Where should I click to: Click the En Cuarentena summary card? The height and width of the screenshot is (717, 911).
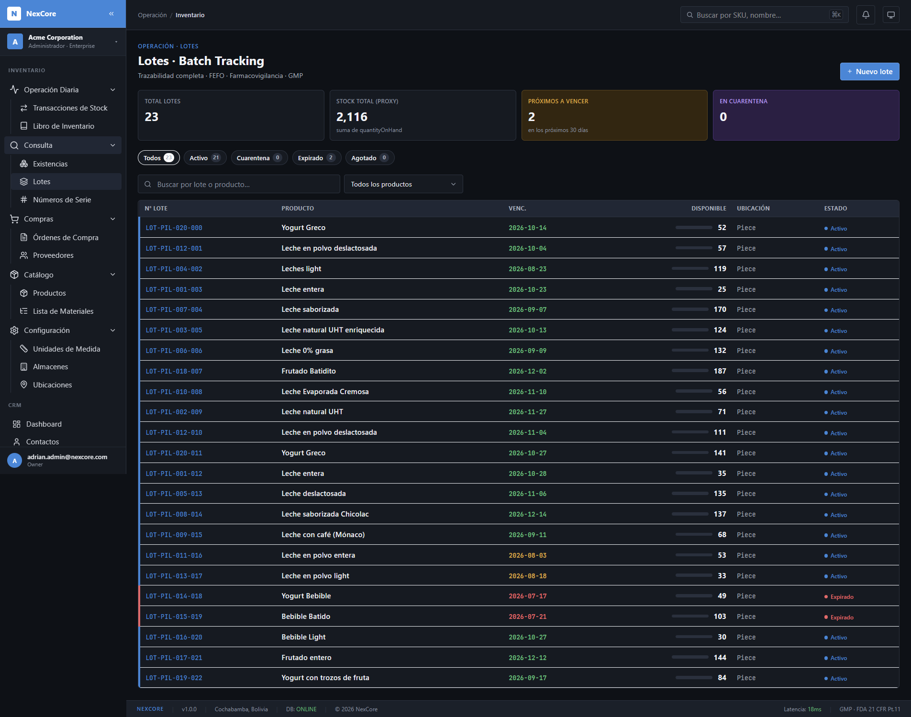pos(806,115)
